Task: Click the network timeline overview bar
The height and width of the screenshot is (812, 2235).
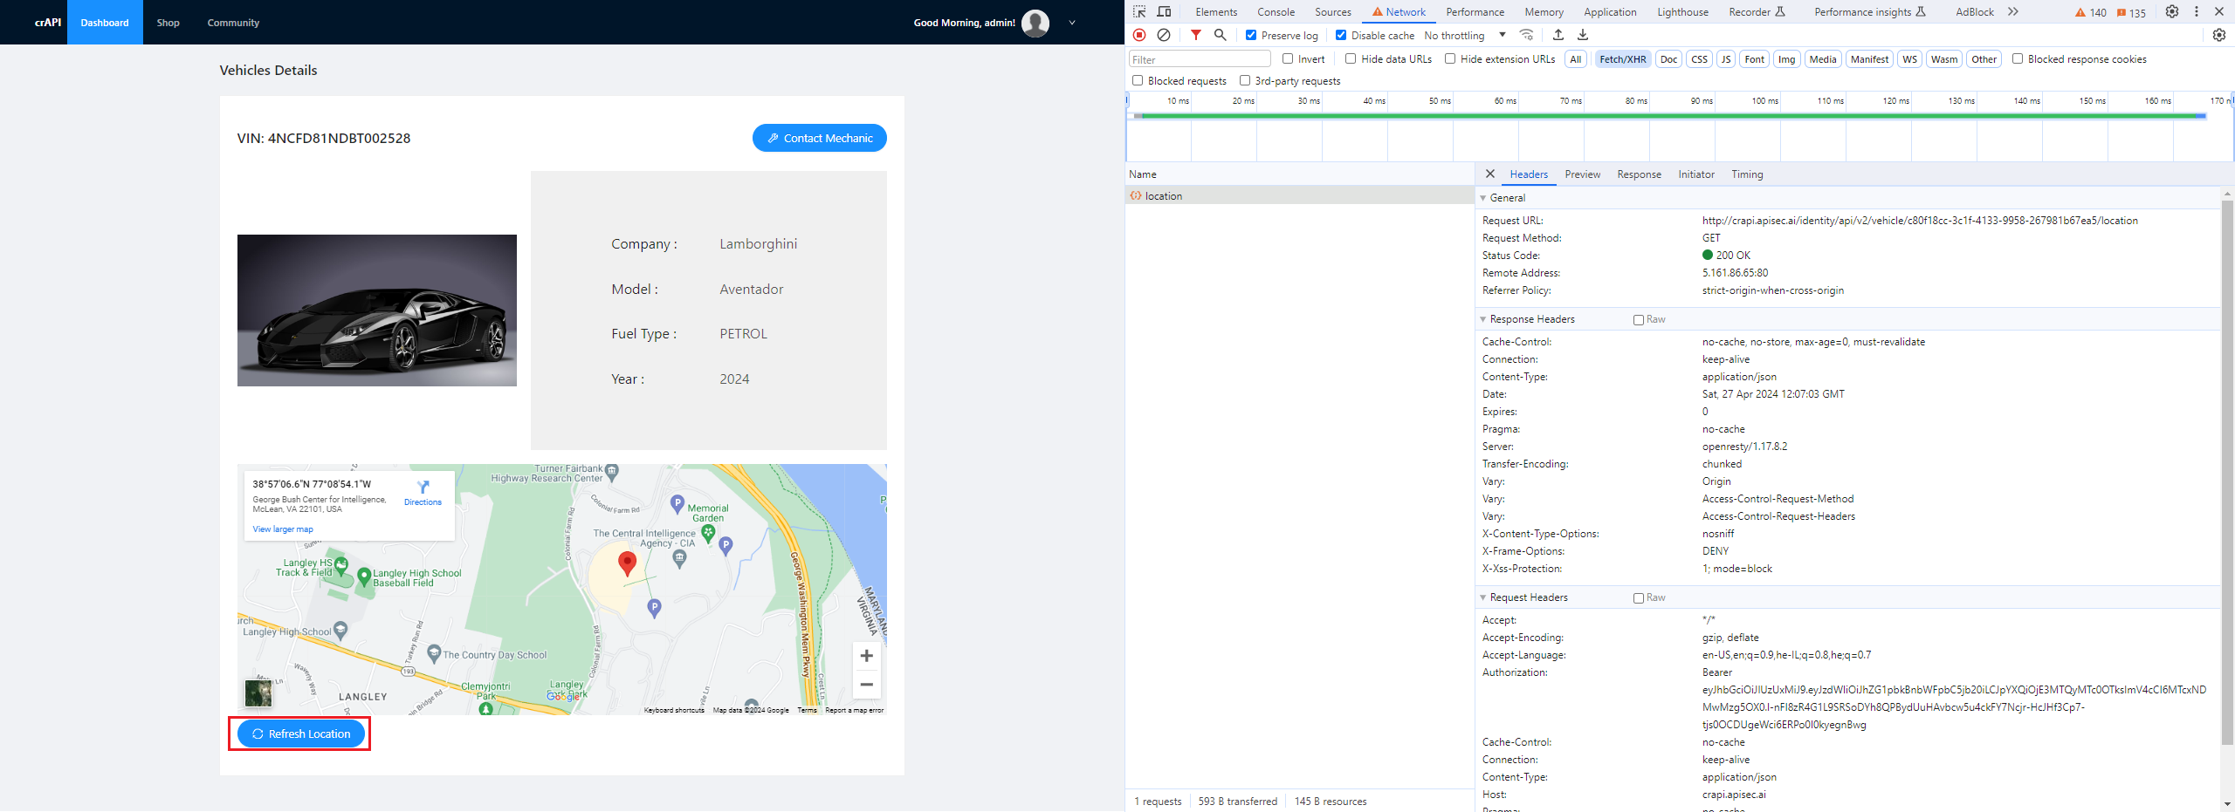Action: tap(1673, 116)
